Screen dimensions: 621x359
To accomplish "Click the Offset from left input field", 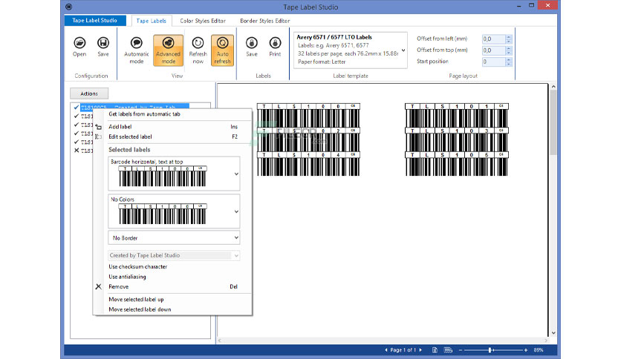I will 493,39.
